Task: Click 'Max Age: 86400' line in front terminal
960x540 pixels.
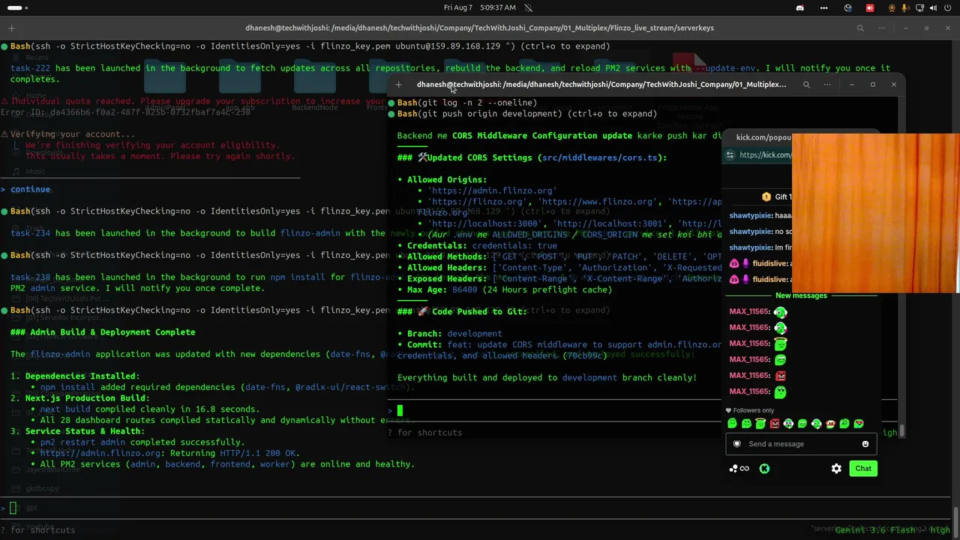Action: pyautogui.click(x=509, y=289)
